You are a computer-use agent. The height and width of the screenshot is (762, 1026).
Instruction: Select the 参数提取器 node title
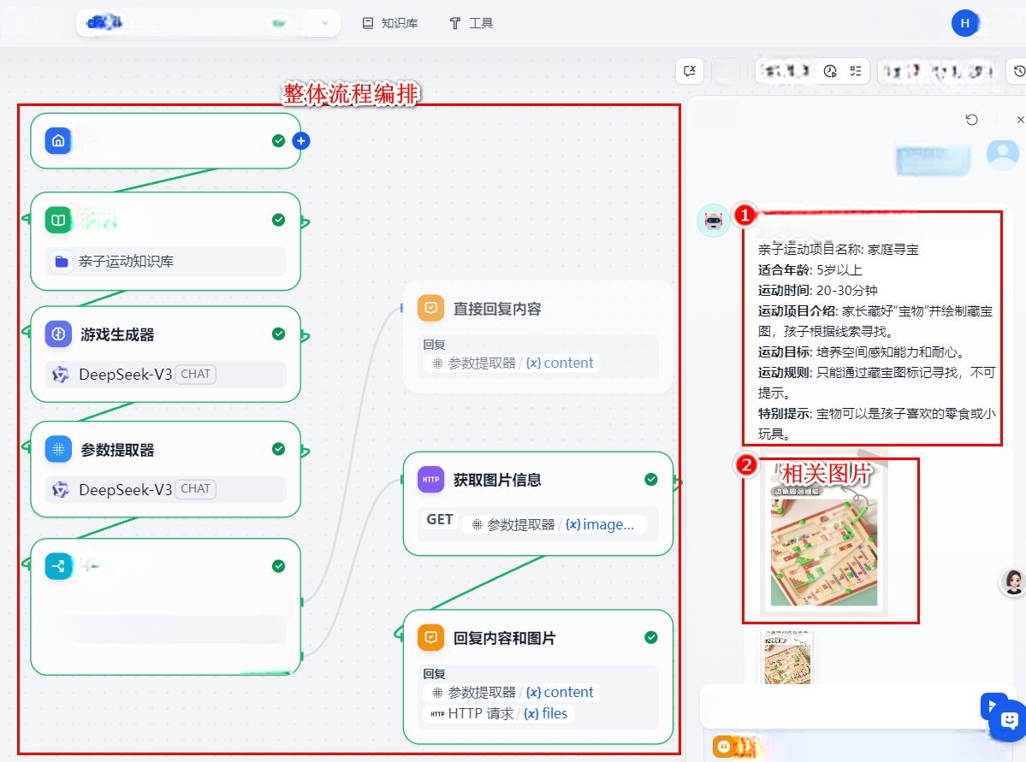pyautogui.click(x=118, y=450)
